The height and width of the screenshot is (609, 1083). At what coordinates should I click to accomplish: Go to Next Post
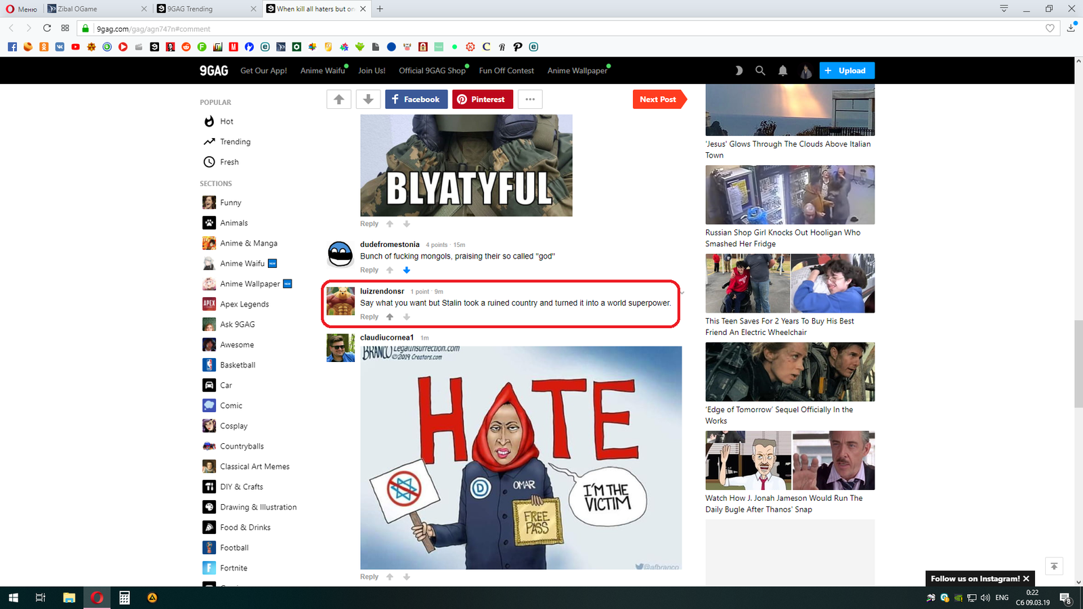658,99
